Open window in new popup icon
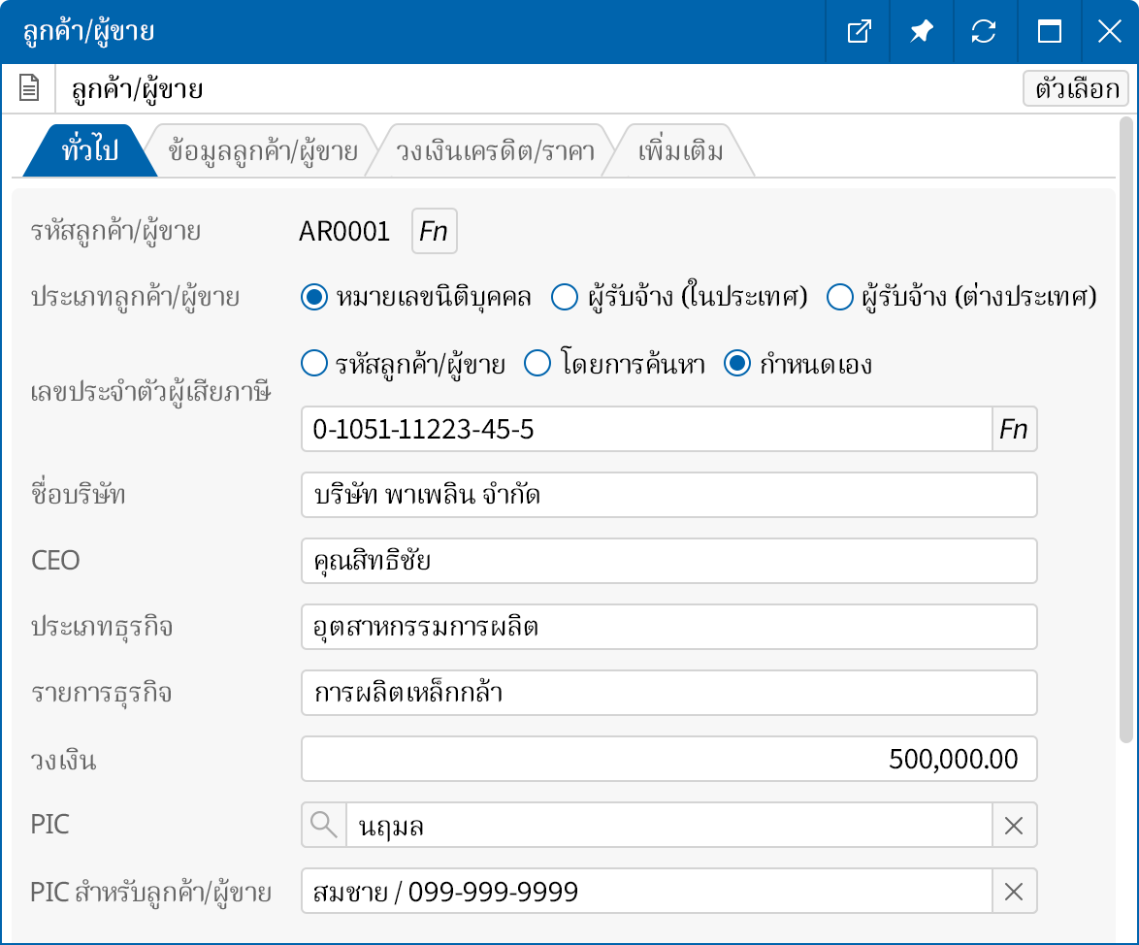This screenshot has width=1139, height=945. point(859,32)
